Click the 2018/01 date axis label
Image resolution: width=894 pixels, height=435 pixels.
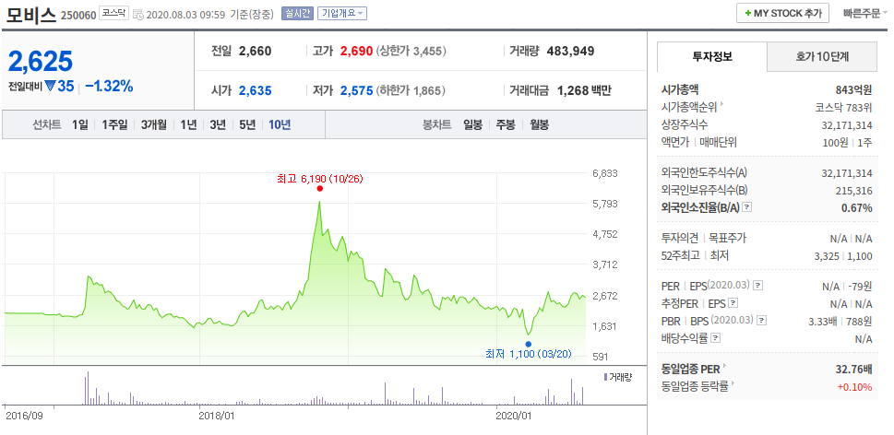[x=217, y=416]
